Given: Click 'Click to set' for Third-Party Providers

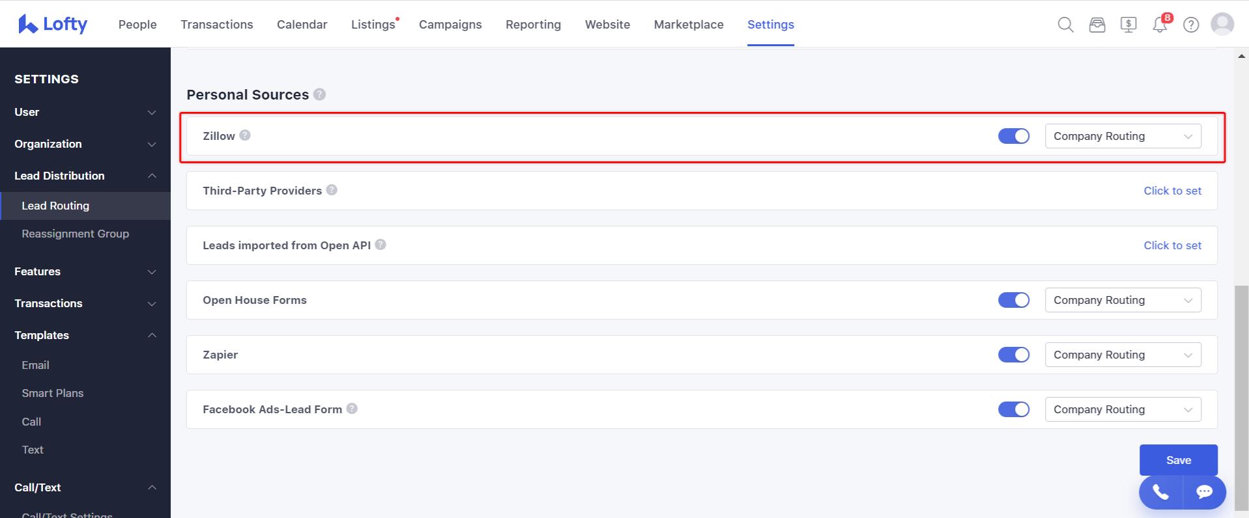Looking at the screenshot, I should coord(1172,191).
